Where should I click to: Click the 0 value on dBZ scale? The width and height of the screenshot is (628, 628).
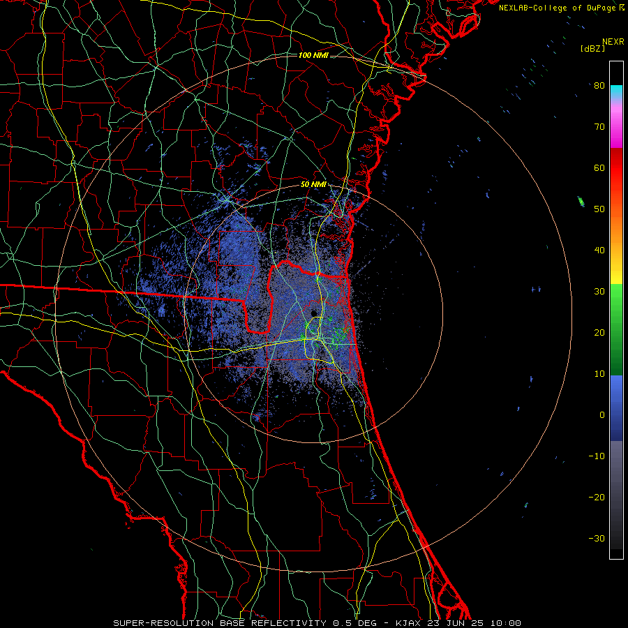coord(602,415)
